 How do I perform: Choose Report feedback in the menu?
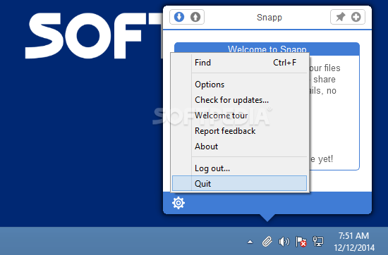coord(240,131)
